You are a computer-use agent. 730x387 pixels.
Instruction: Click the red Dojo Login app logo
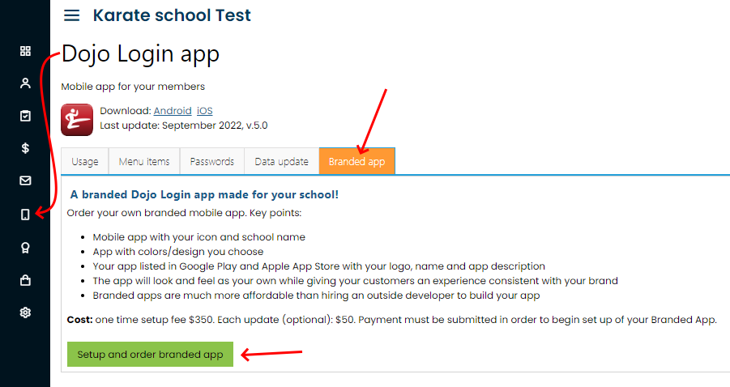pyautogui.click(x=77, y=120)
